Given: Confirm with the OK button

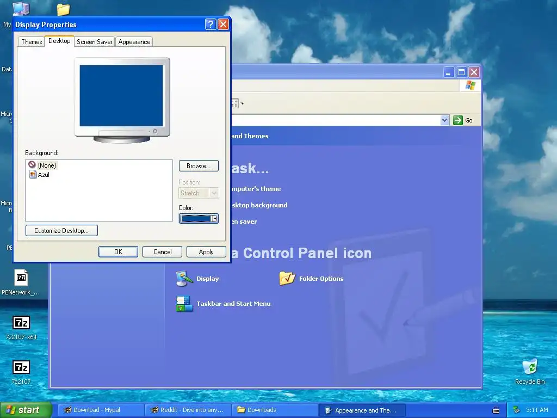Looking at the screenshot, I should pyautogui.click(x=118, y=251).
